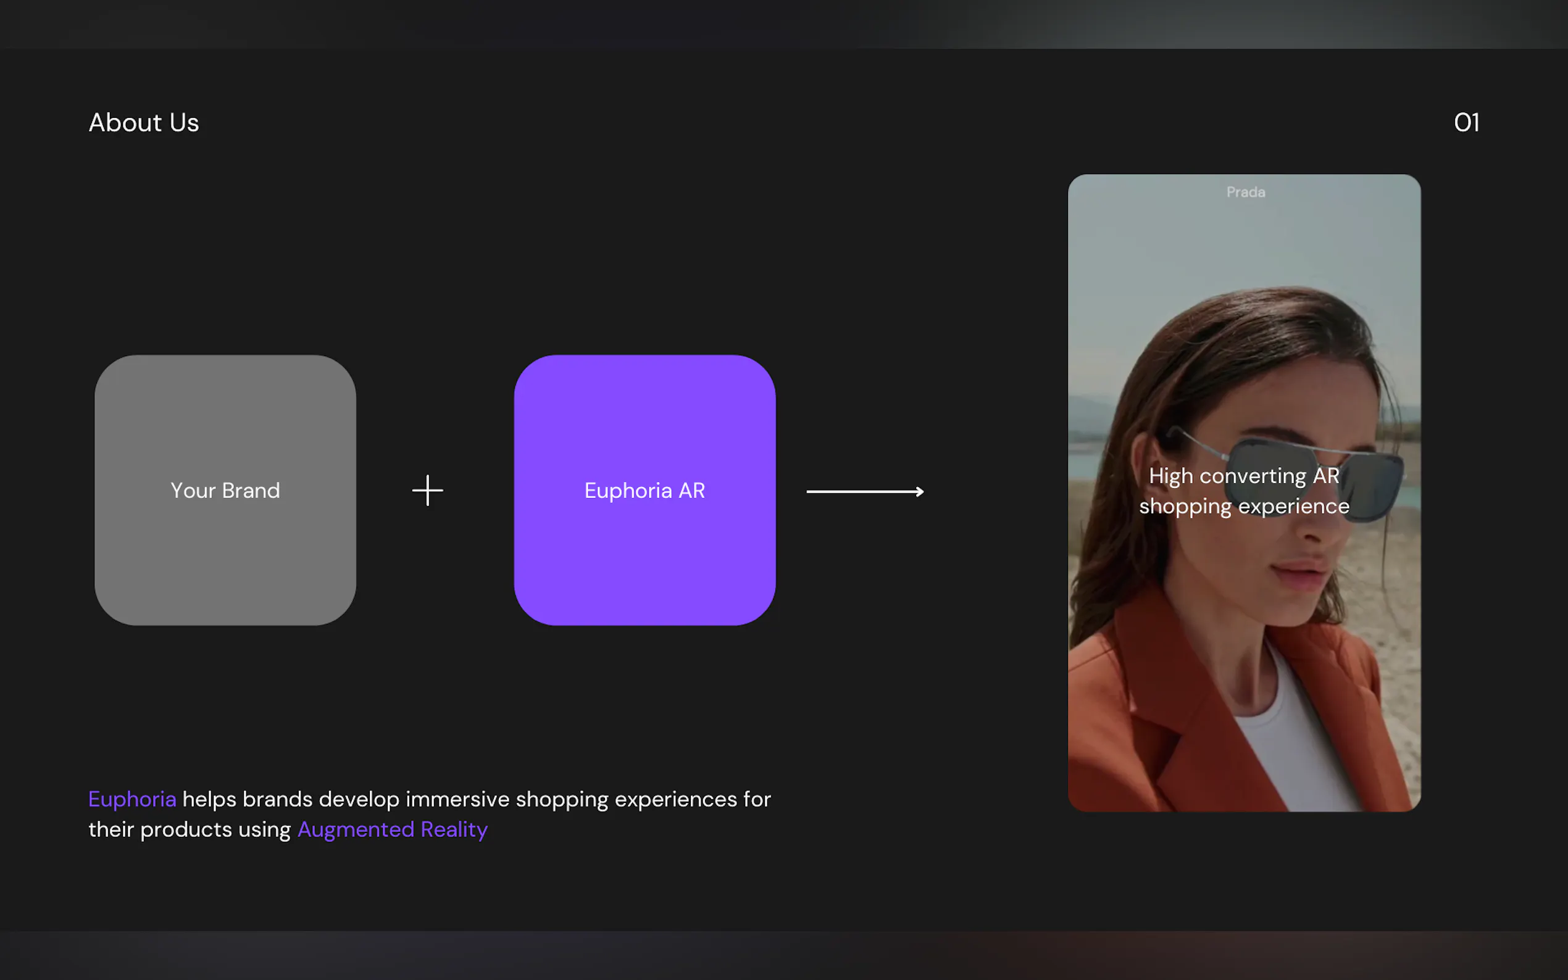Click the words their products using
1568x980 pixels.
tap(190, 829)
